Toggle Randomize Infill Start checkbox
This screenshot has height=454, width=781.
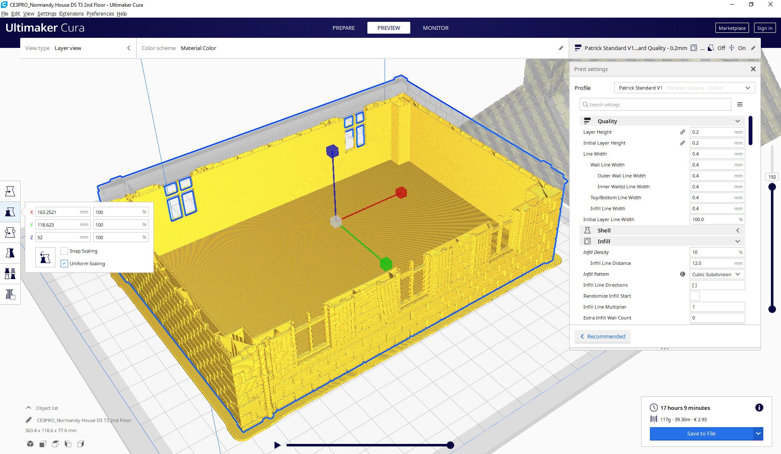click(695, 296)
